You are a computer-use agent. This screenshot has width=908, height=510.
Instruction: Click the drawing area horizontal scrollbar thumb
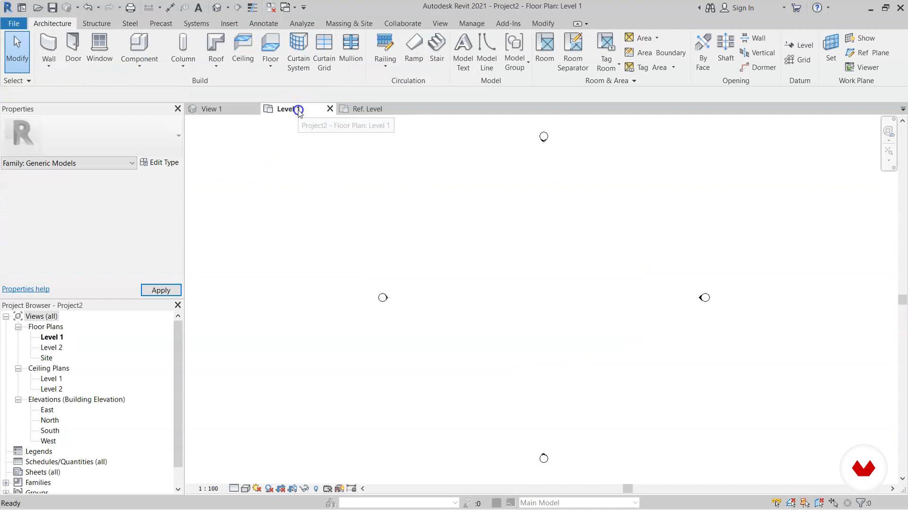(x=628, y=488)
